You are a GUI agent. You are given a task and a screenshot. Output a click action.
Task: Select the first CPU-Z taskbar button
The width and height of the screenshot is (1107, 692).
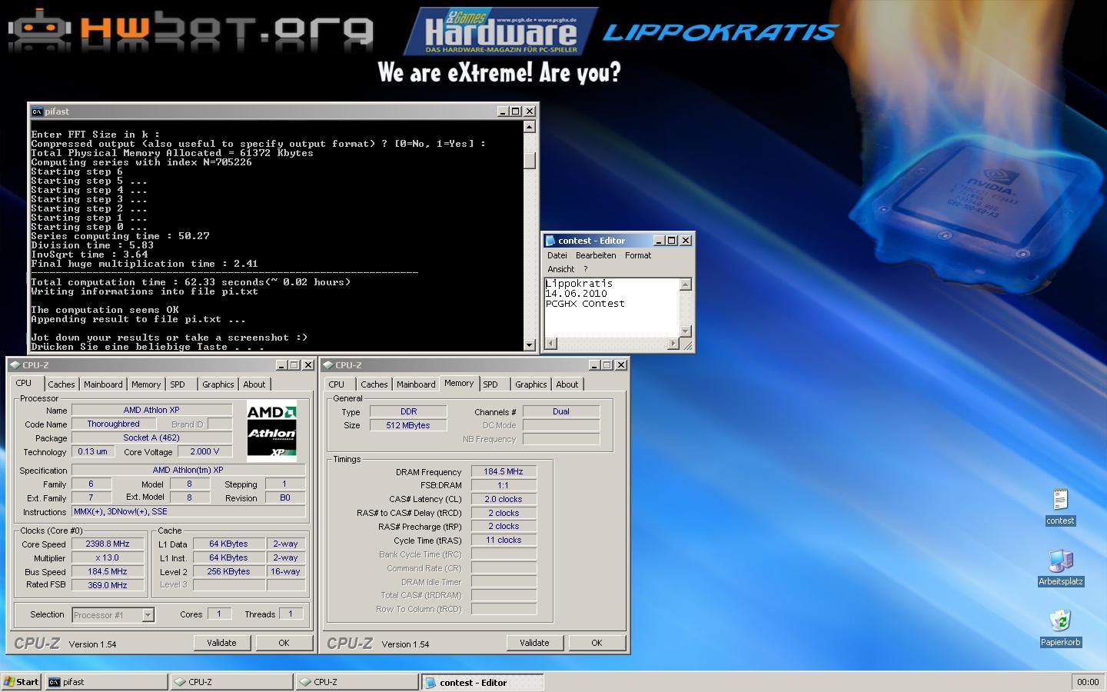click(232, 682)
